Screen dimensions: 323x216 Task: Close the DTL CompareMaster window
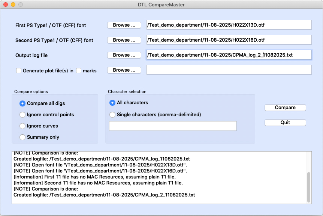click(6, 4)
